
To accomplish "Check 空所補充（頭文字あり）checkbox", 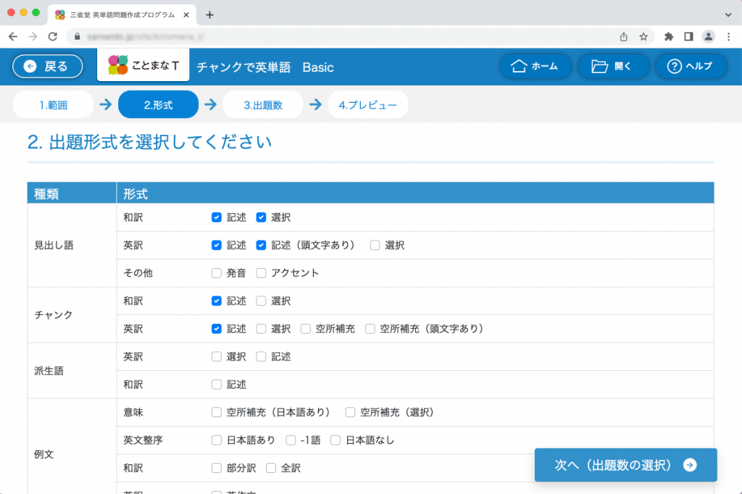I will tap(370, 329).
